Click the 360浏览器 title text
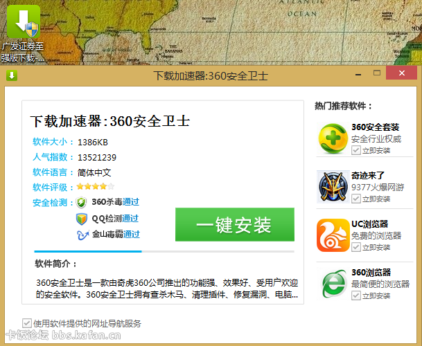The width and height of the screenshot is (422, 346). [x=371, y=273]
